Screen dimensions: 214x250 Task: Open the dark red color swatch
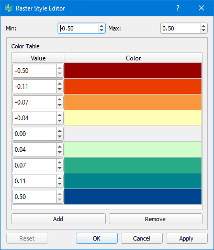(133, 70)
